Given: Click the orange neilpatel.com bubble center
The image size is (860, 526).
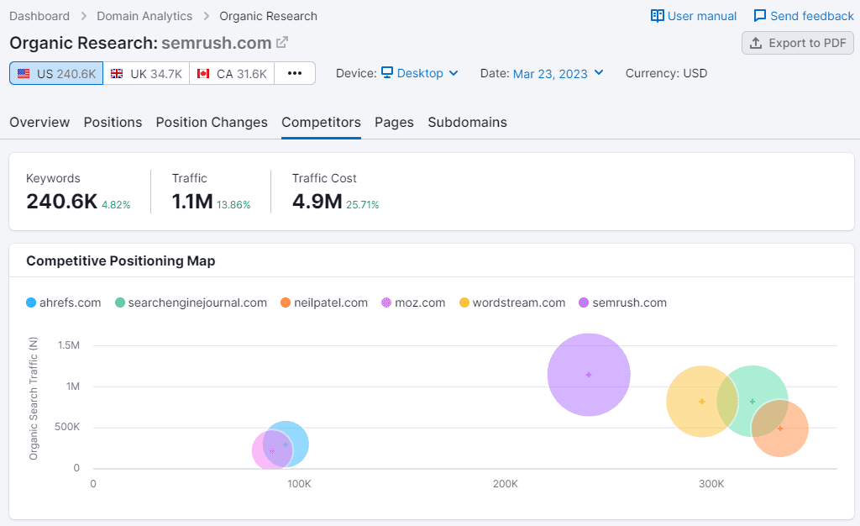Looking at the screenshot, I should (780, 429).
